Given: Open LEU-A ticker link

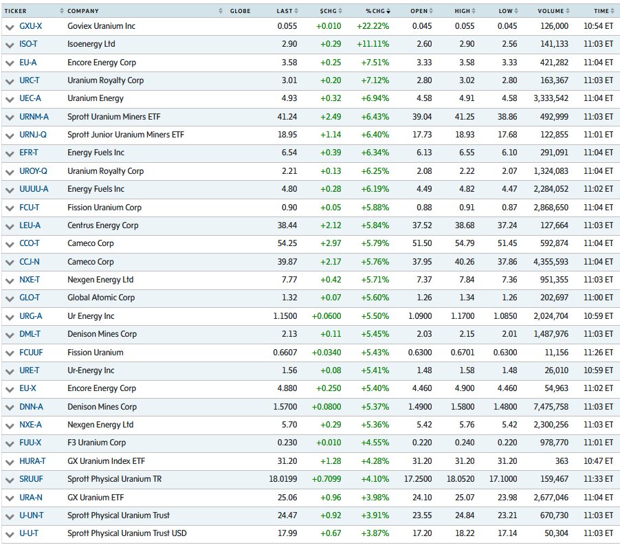Looking at the screenshot, I should [x=30, y=225].
